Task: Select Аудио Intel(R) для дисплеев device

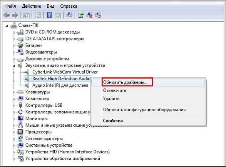Action: (x=60, y=85)
